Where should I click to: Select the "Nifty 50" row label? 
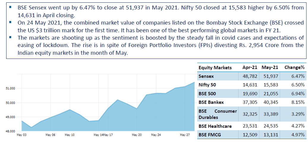207,85
